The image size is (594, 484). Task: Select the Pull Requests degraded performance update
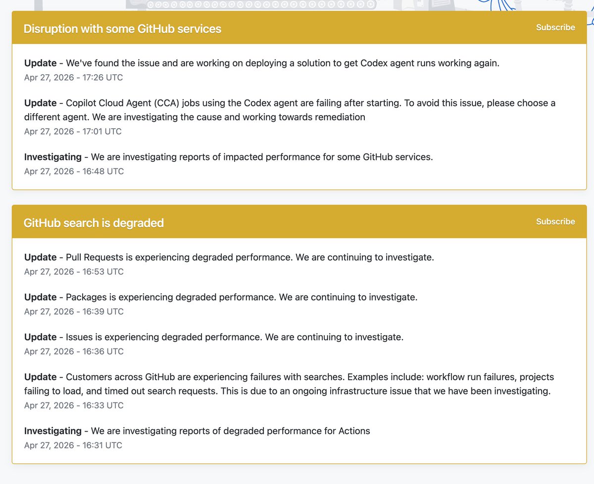coord(229,257)
